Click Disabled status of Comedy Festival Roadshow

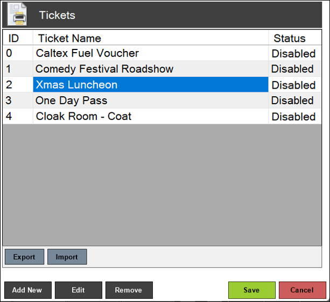pyautogui.click(x=295, y=69)
